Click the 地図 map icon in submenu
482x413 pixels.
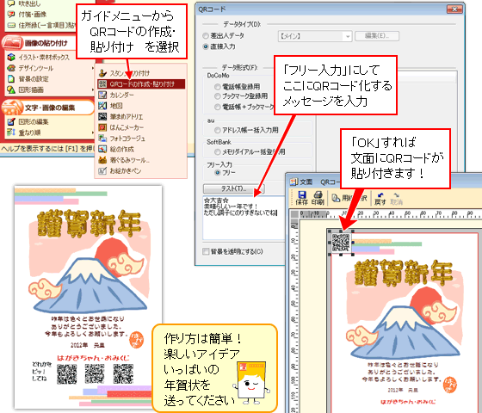coord(102,106)
